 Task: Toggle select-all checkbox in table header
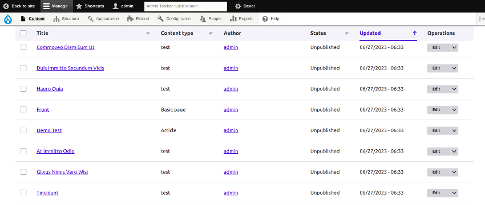(x=23, y=33)
